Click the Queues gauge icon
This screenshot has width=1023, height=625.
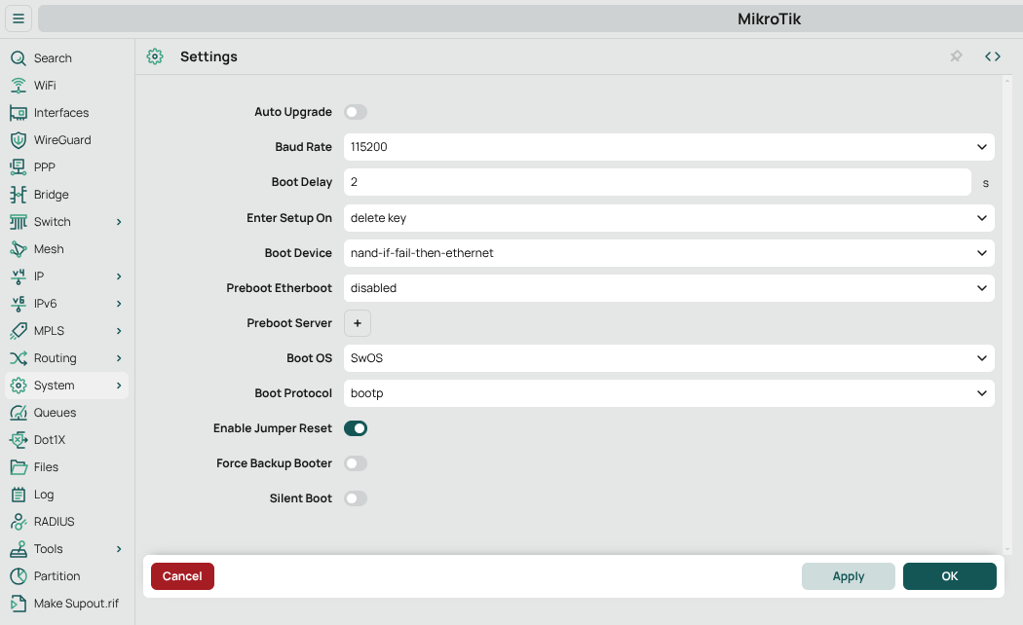coord(19,413)
